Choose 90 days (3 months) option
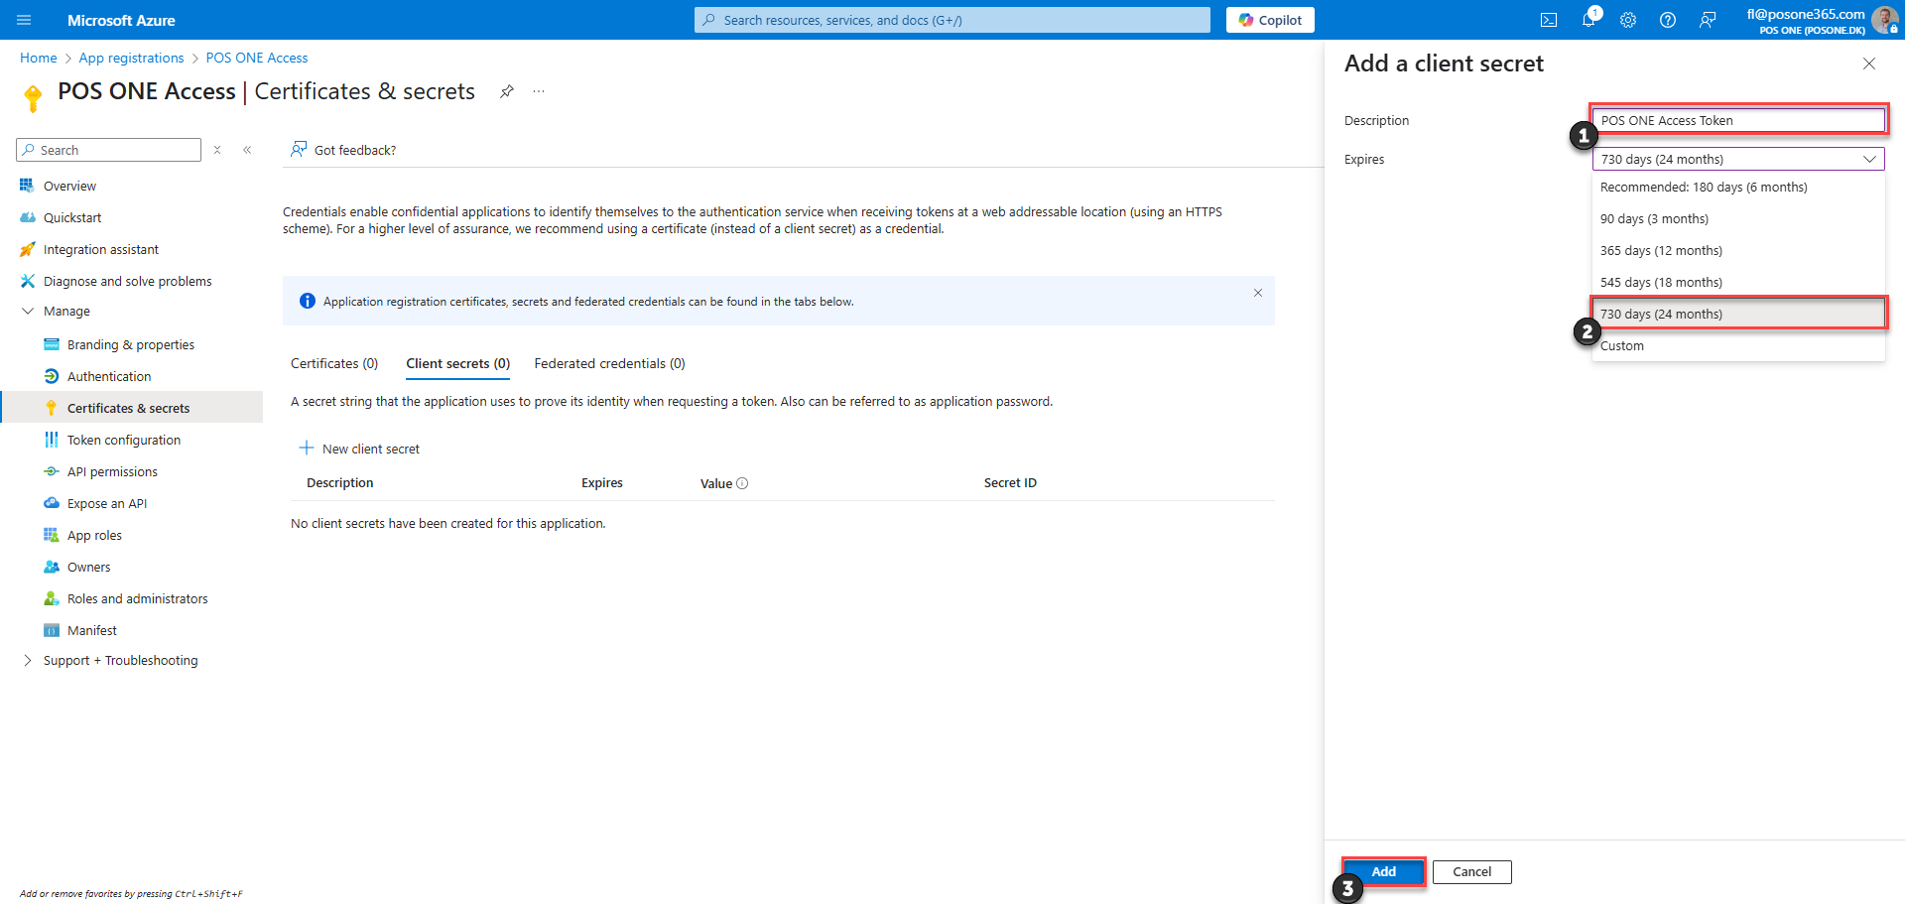 coord(1738,218)
